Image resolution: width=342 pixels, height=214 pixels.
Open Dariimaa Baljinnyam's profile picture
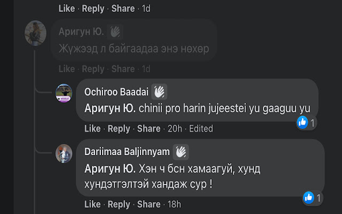point(64,153)
